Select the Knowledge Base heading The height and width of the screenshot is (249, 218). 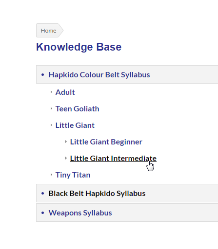pyautogui.click(x=79, y=47)
